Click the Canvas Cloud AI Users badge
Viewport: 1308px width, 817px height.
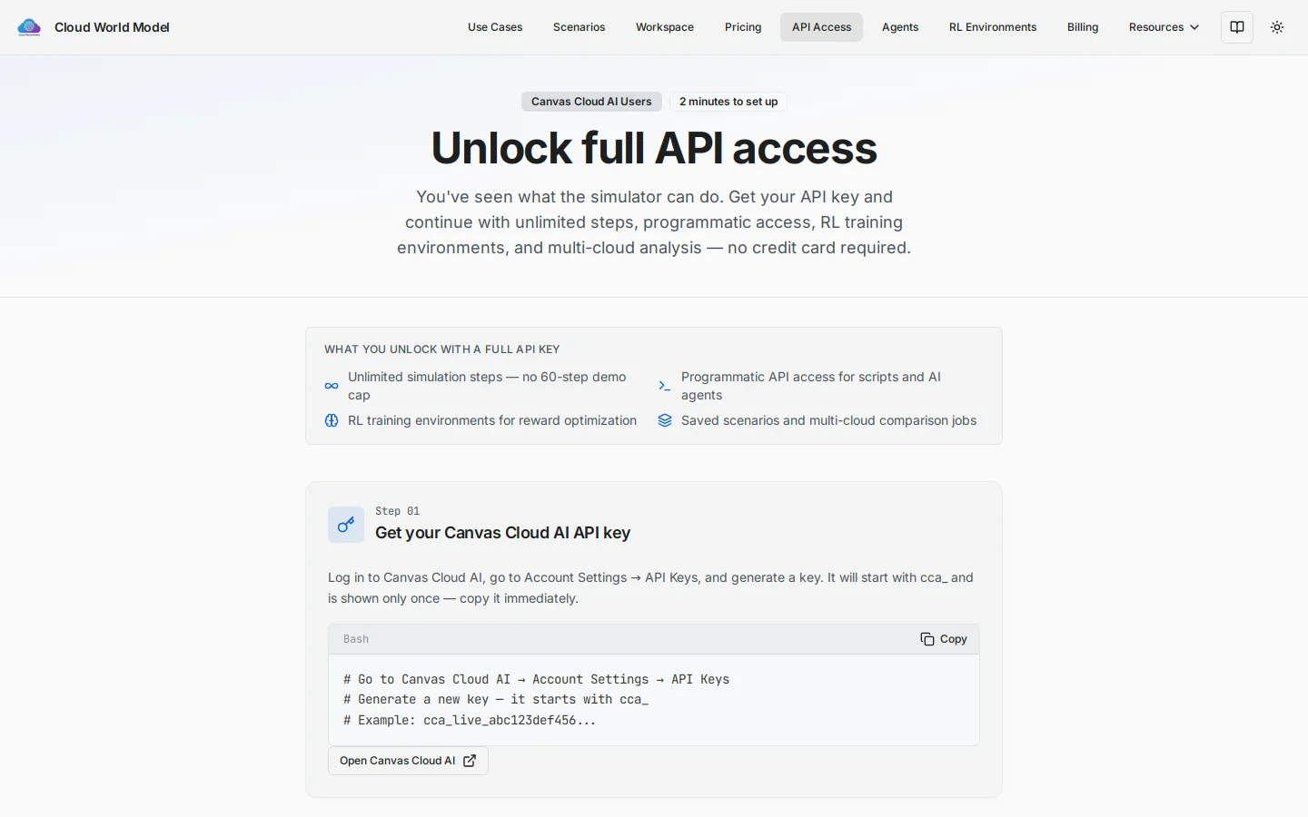(x=591, y=102)
